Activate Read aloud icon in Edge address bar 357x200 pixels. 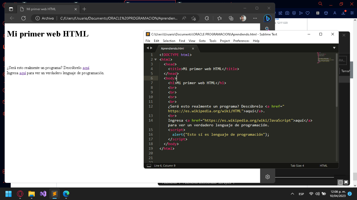tap(184, 18)
